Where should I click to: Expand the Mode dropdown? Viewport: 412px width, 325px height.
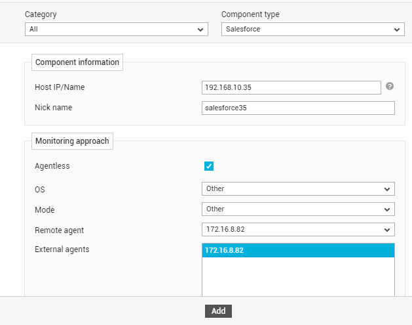(x=298, y=209)
